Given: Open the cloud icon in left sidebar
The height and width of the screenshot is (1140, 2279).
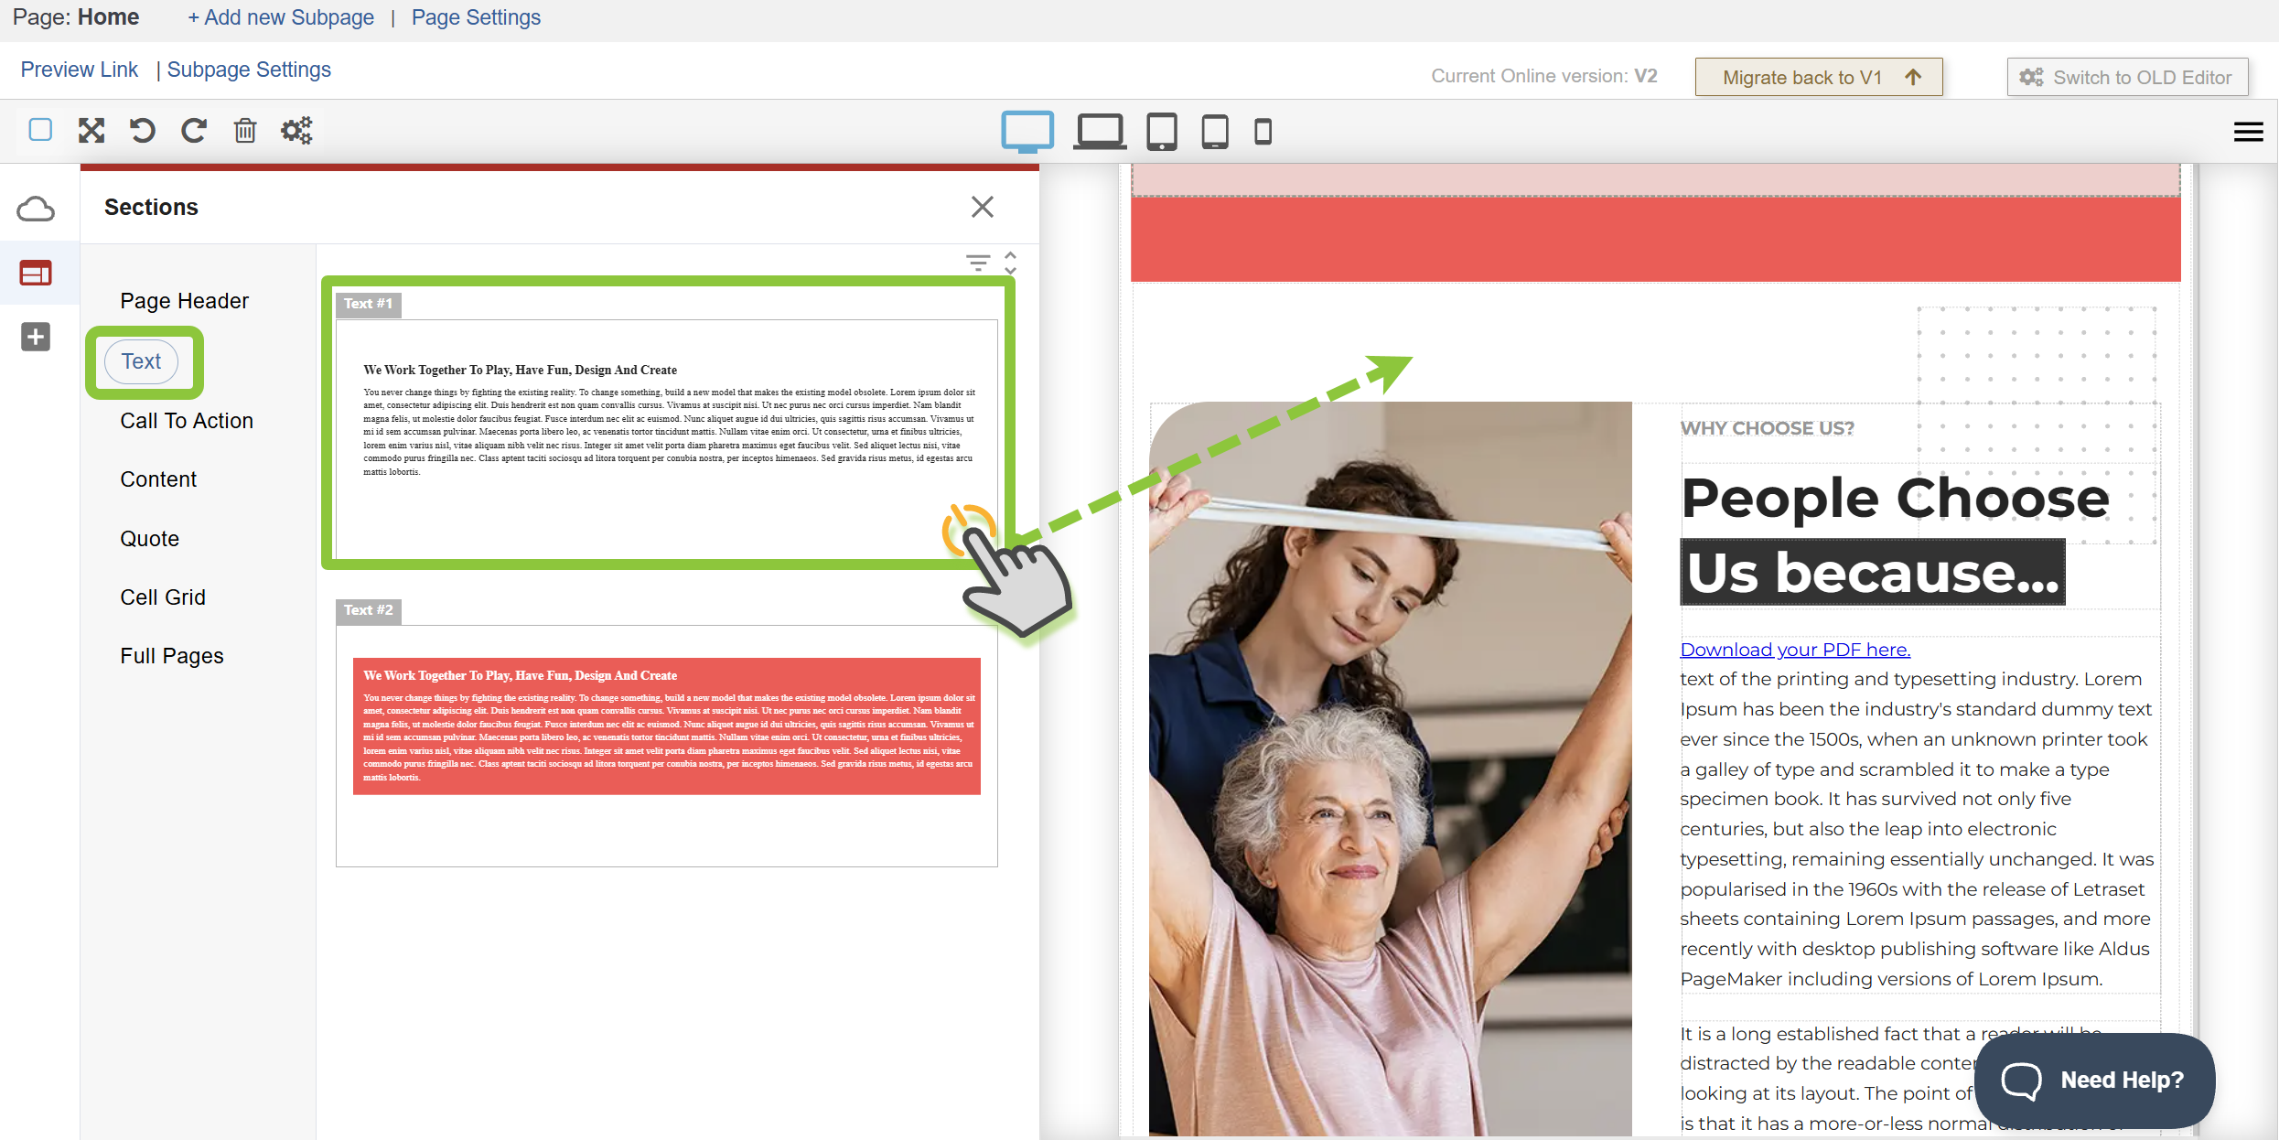Looking at the screenshot, I should pos(36,209).
